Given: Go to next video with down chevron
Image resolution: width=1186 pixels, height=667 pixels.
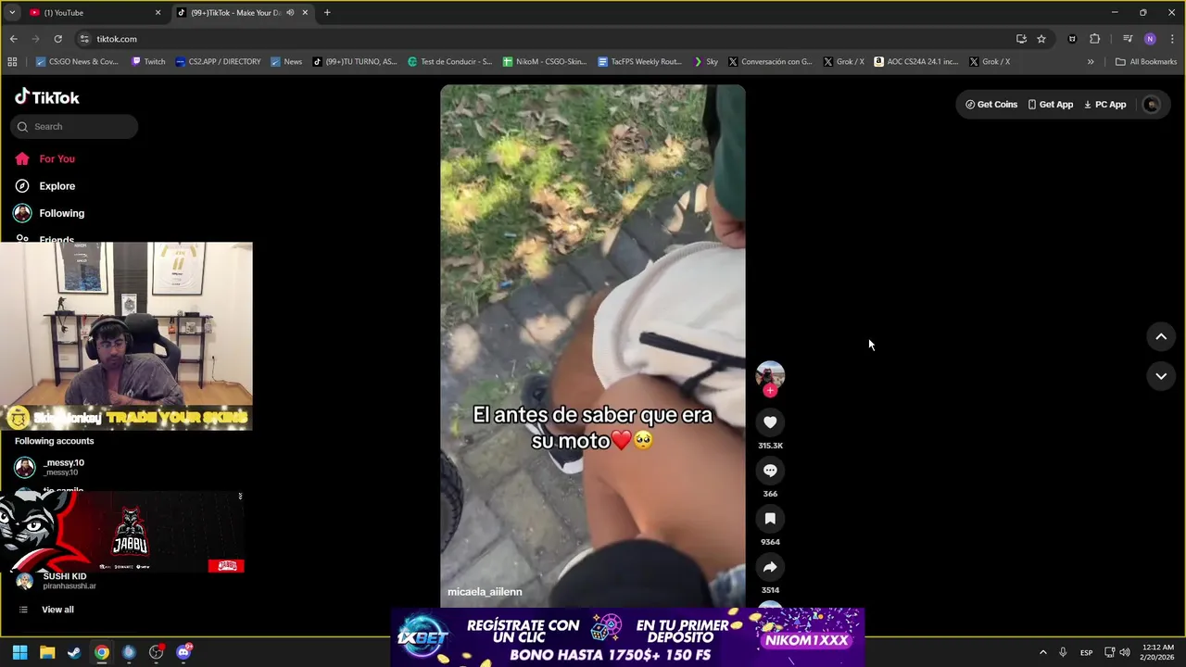Looking at the screenshot, I should click(1161, 375).
